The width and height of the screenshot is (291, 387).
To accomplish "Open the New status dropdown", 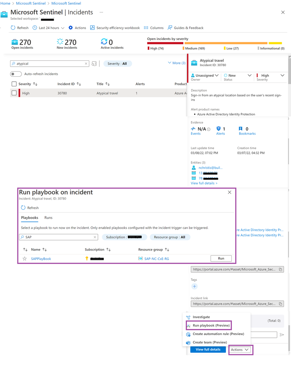I will pyautogui.click(x=238, y=76).
